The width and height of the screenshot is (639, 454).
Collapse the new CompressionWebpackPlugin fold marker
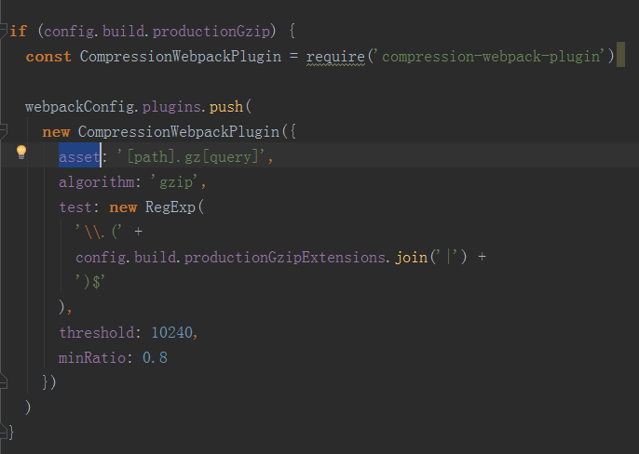4,131
